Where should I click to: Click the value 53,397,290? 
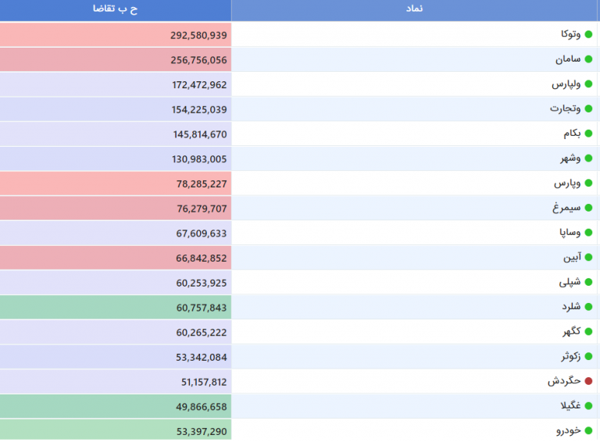click(x=202, y=432)
